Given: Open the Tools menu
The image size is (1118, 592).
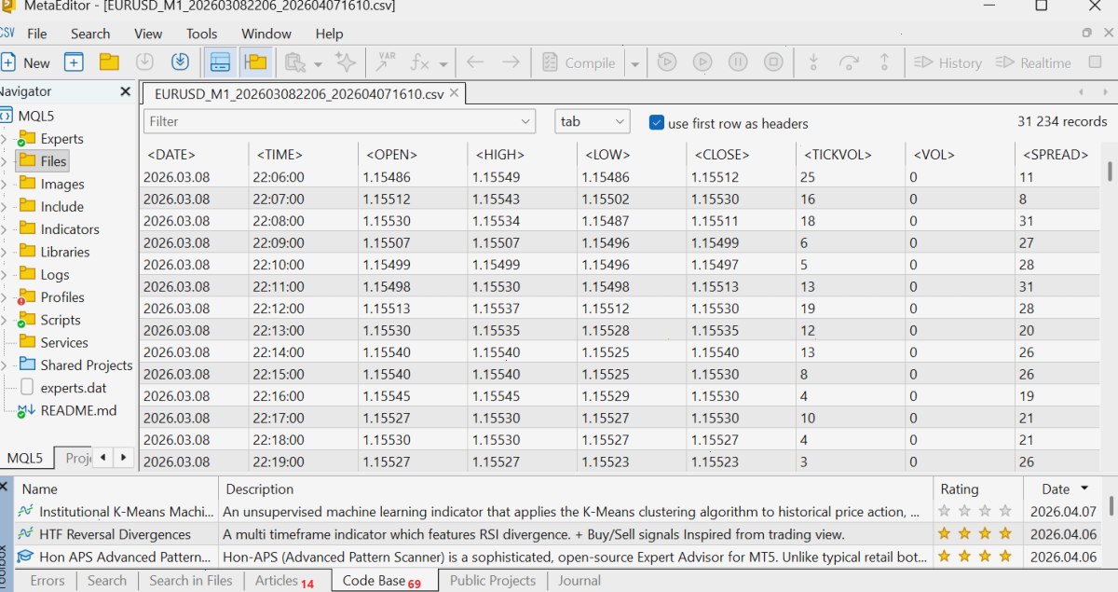Looking at the screenshot, I should click(201, 34).
